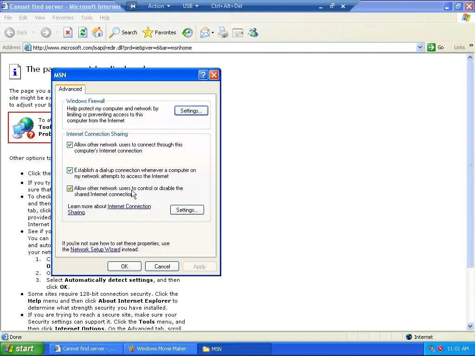Switch to Cannot find server taskbar button
Image resolution: width=475 pixels, height=356 pixels.
[86, 349]
